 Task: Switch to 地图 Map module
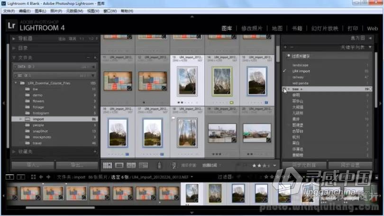coord(277,28)
